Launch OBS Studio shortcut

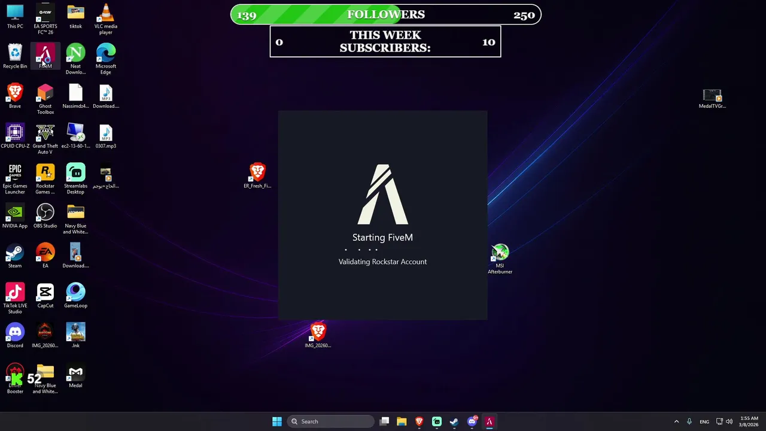(x=45, y=216)
